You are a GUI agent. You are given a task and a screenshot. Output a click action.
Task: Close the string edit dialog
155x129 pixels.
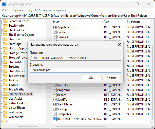click(x=119, y=45)
